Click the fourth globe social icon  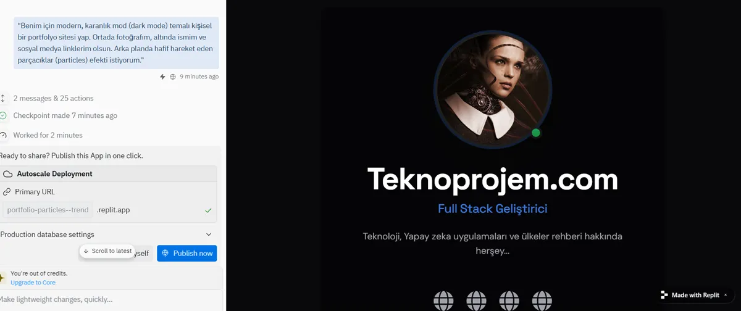(x=542, y=301)
